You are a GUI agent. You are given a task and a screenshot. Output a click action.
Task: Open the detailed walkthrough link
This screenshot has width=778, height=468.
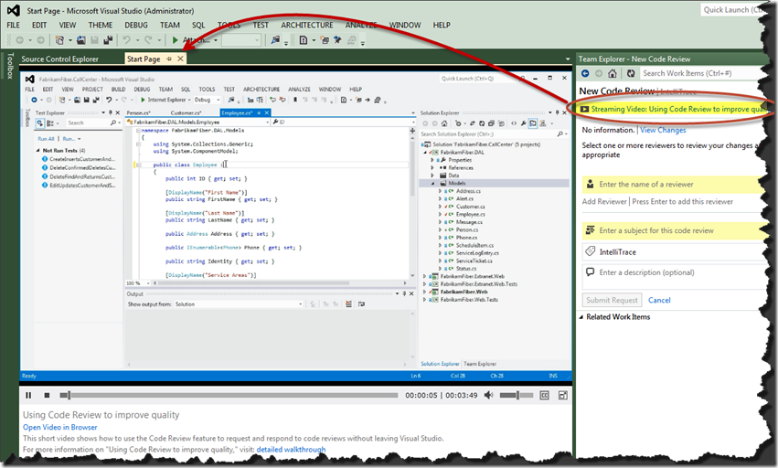point(292,449)
